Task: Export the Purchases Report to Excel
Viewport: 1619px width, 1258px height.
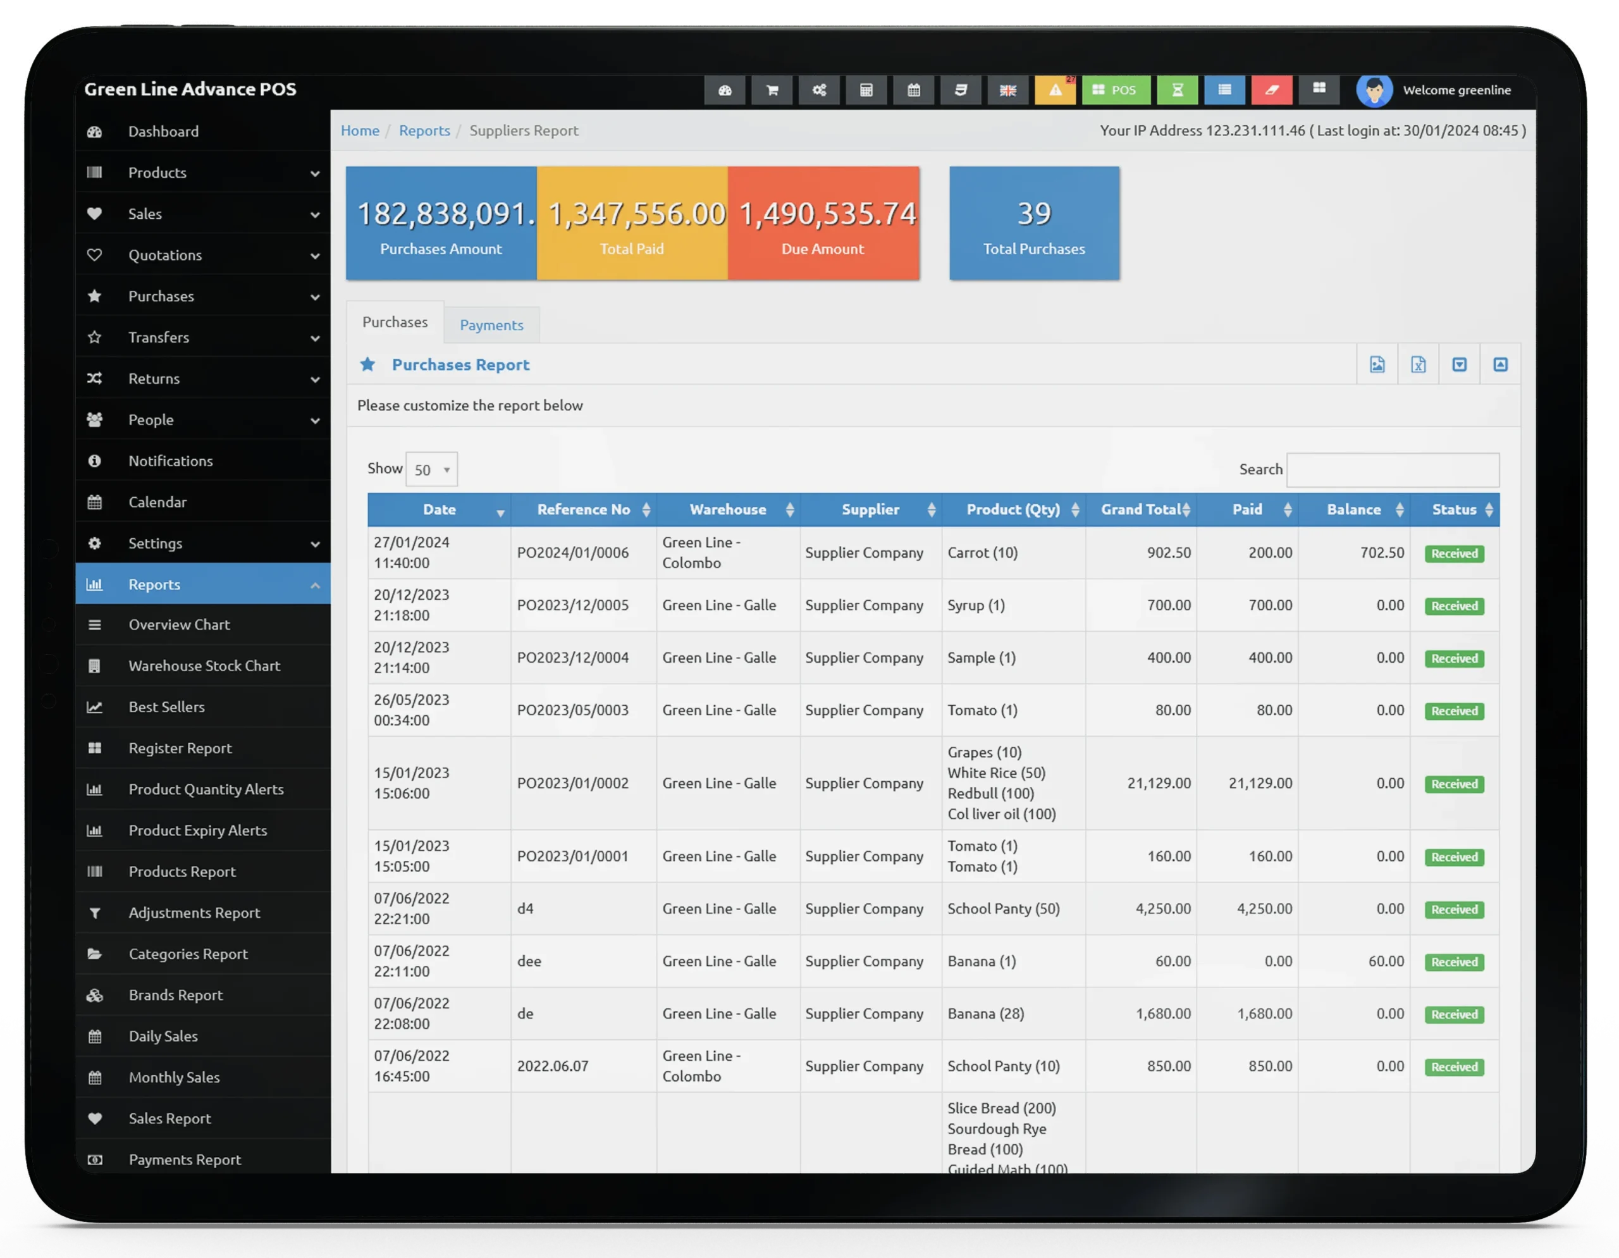Action: point(1418,364)
